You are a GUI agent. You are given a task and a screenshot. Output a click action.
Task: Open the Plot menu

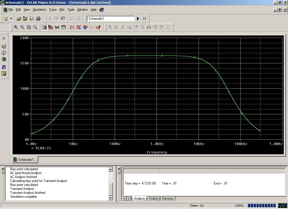pos(62,10)
